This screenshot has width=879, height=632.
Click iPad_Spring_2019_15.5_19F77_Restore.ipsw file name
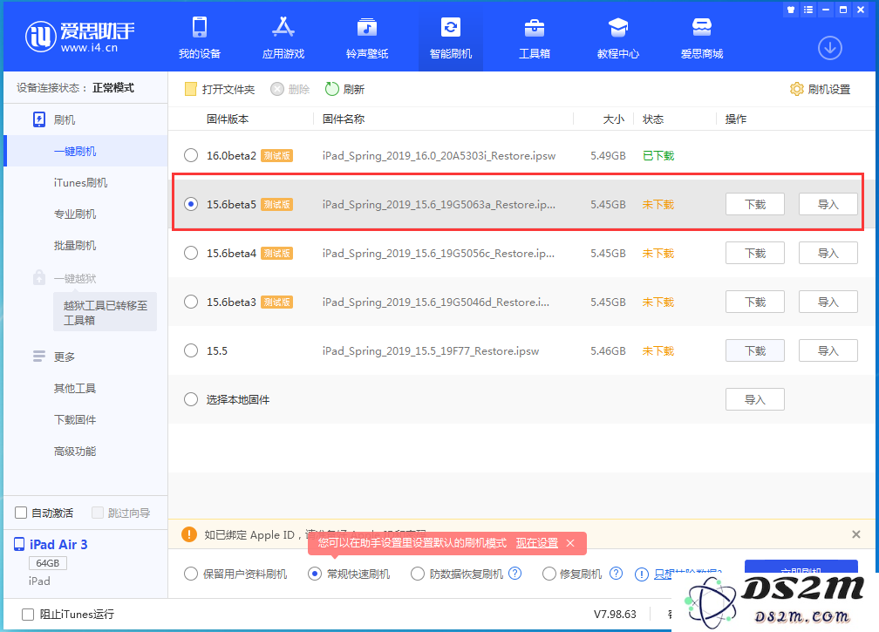(x=431, y=350)
